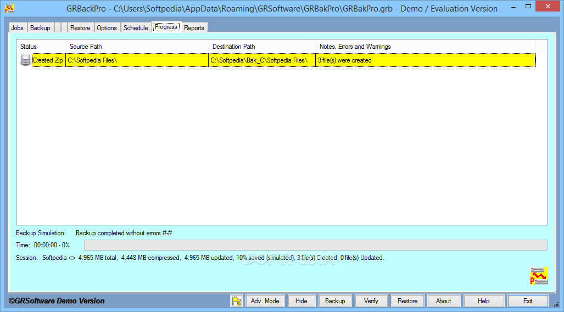Start backup with the bottom Backup button
Screen dimensions: 564x312
[335, 301]
